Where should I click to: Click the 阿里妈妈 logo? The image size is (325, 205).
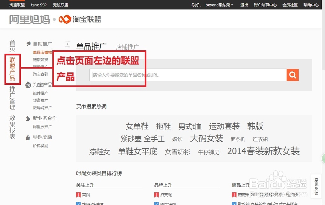click(x=30, y=19)
